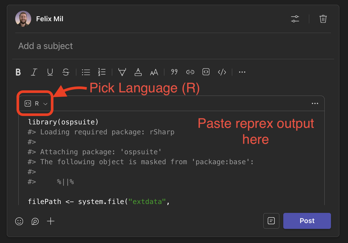Click the Post button
The height and width of the screenshot is (243, 348).
(307, 221)
